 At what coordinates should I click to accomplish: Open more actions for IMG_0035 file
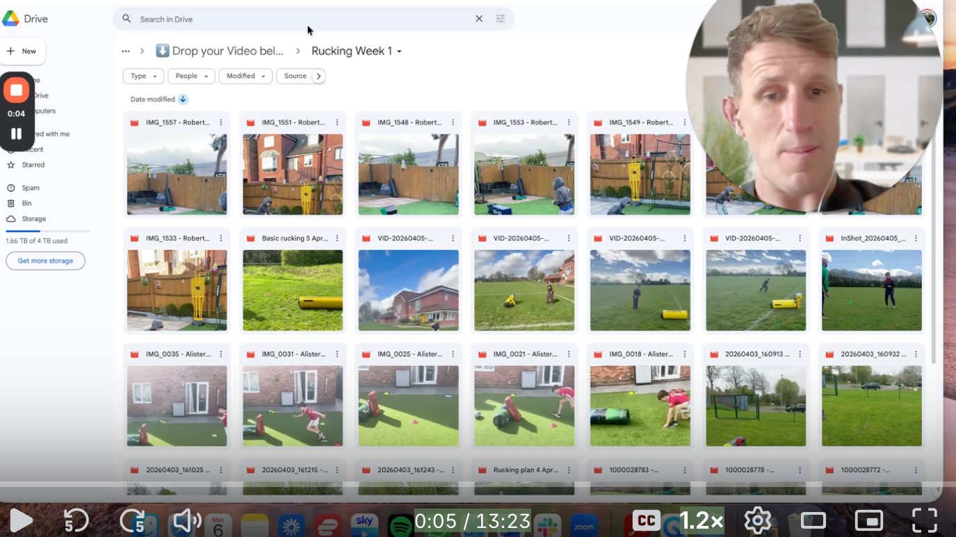[221, 354]
